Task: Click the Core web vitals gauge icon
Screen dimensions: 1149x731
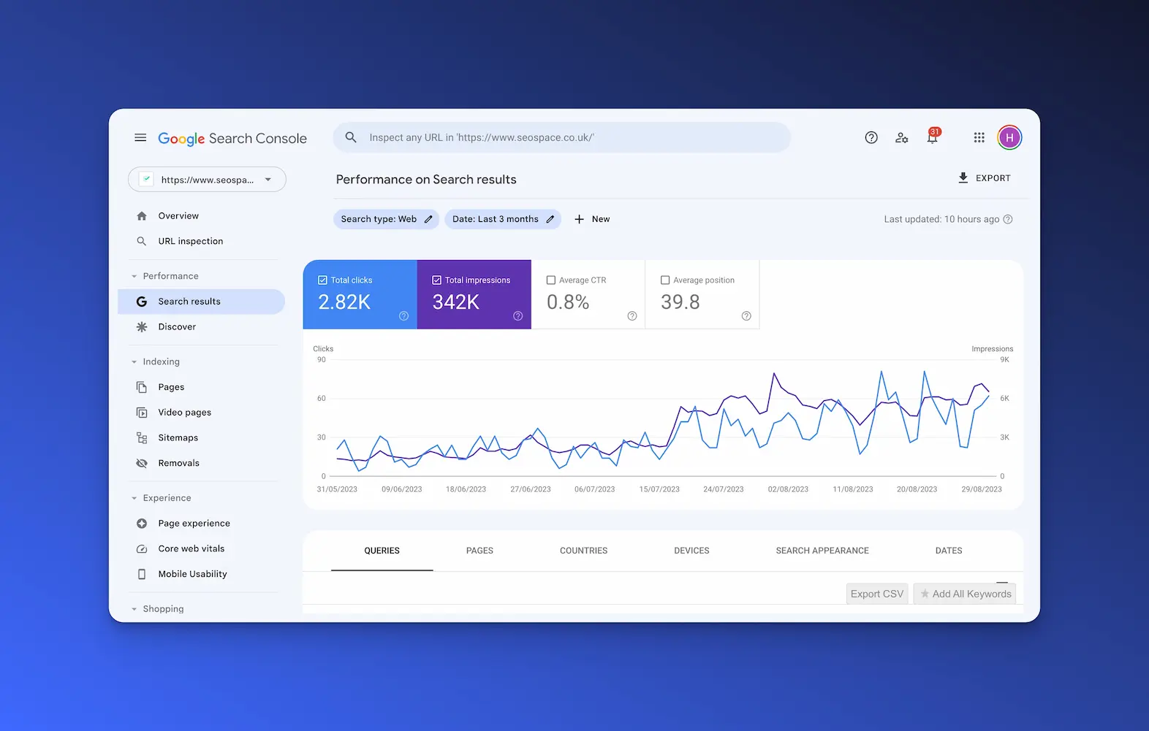Action: (x=142, y=549)
